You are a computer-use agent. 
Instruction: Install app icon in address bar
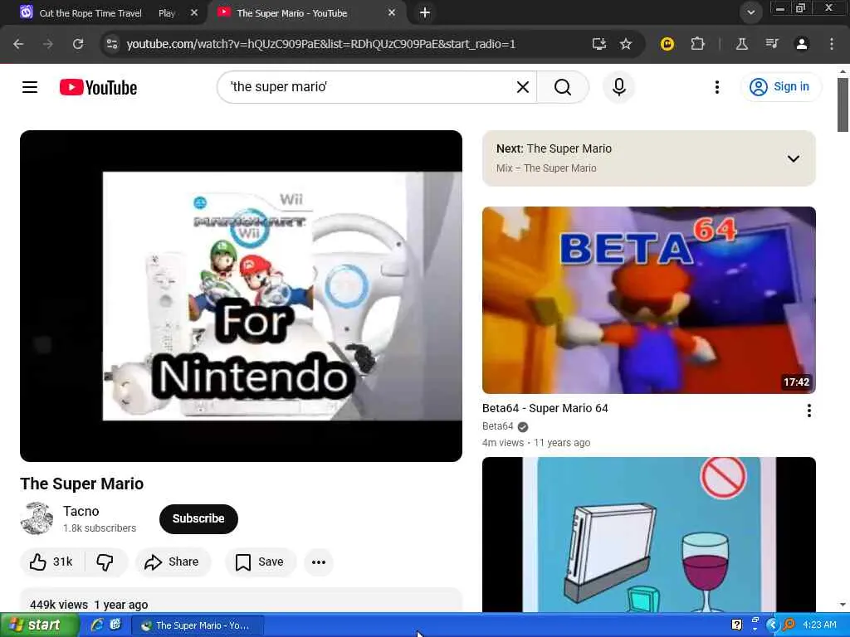[x=598, y=44]
